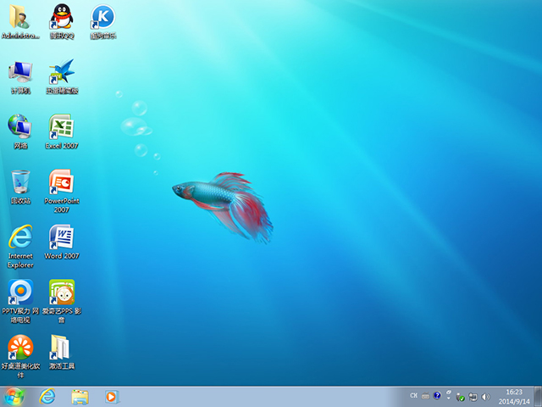
Task: Select the PPS video player shortcut
Action: pos(62,301)
